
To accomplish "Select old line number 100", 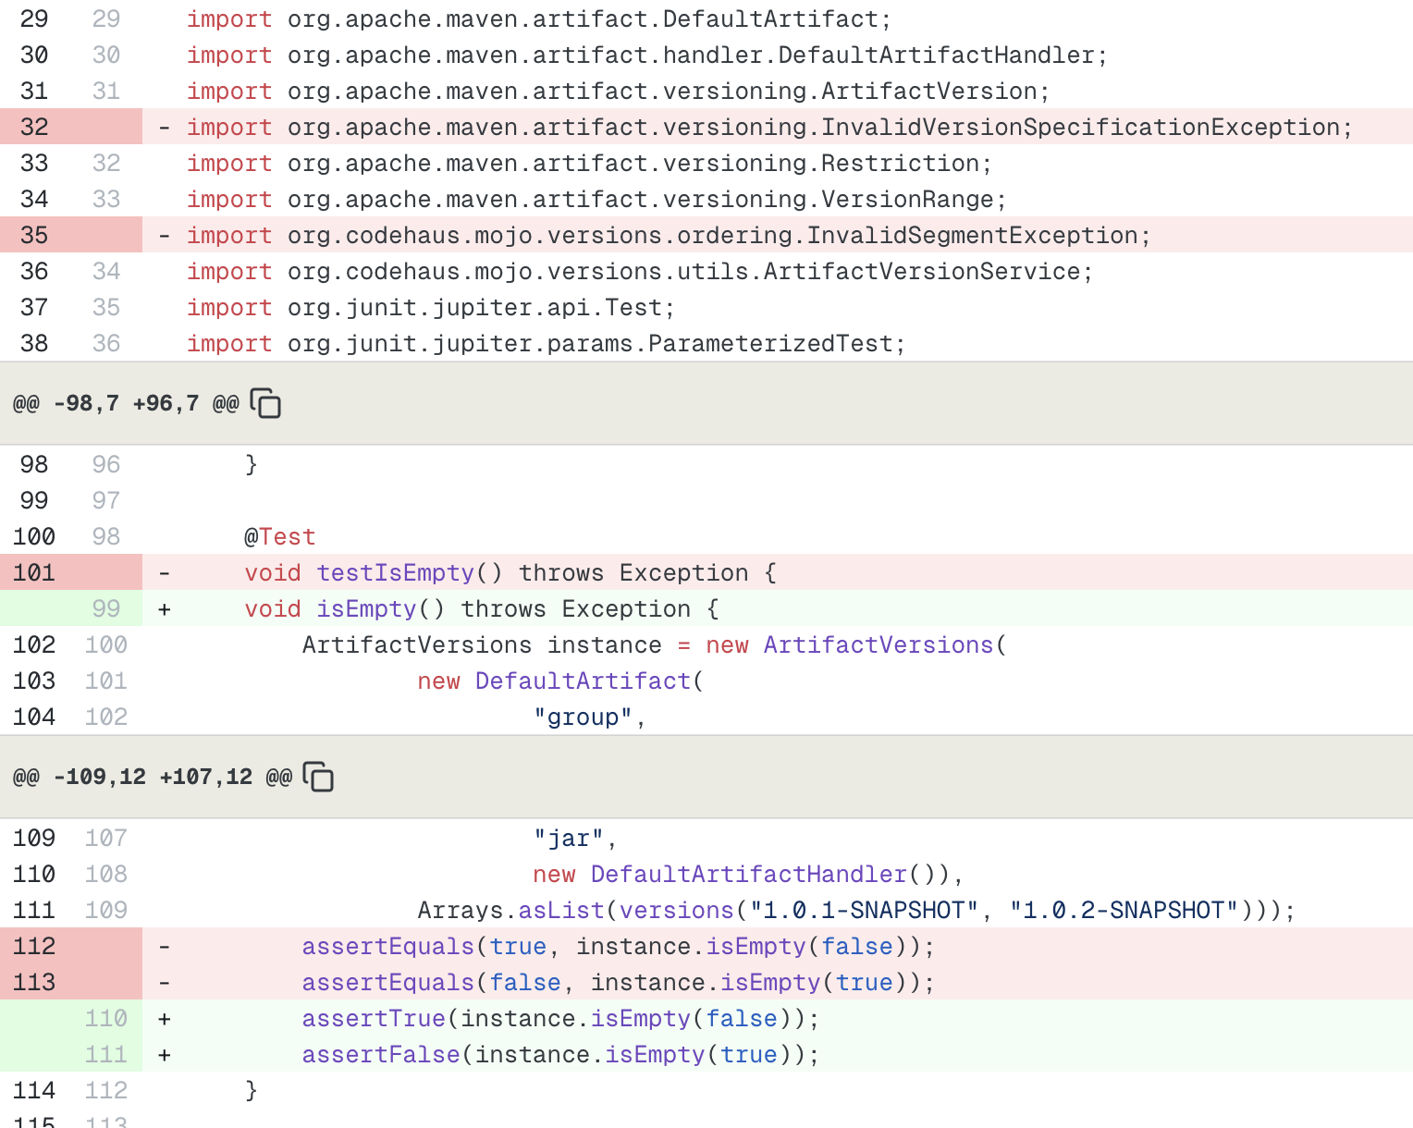I will 34,536.
